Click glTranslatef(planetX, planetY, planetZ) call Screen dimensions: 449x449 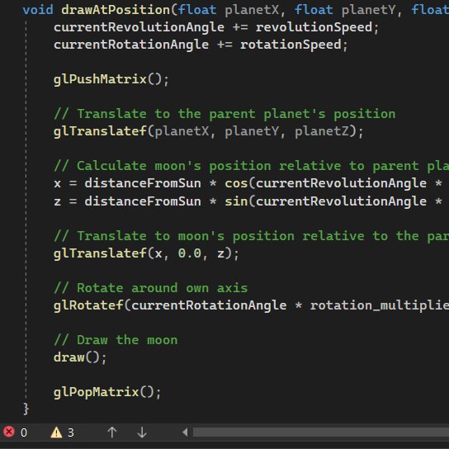(209, 131)
